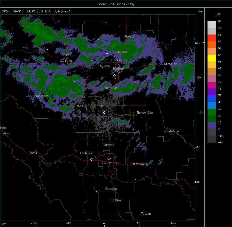This screenshot has height=227, width=232.
Task: Click the Sundre city label
Action: click(x=79, y=105)
